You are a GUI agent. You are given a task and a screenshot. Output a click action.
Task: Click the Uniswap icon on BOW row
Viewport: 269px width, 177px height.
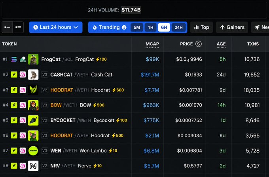tap(23, 105)
